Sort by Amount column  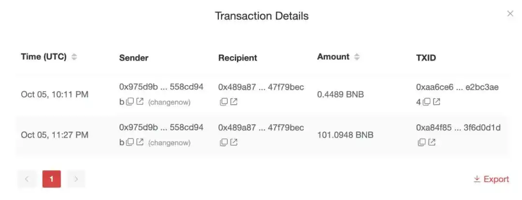[357, 57]
